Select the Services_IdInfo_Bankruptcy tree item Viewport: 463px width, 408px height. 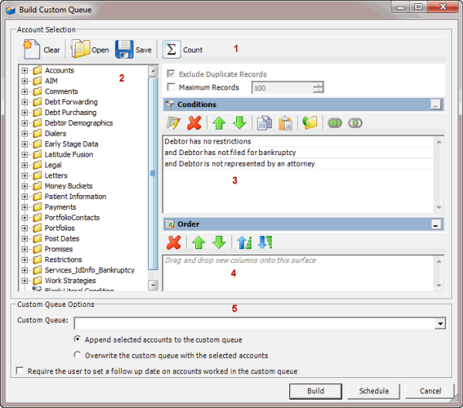point(90,270)
